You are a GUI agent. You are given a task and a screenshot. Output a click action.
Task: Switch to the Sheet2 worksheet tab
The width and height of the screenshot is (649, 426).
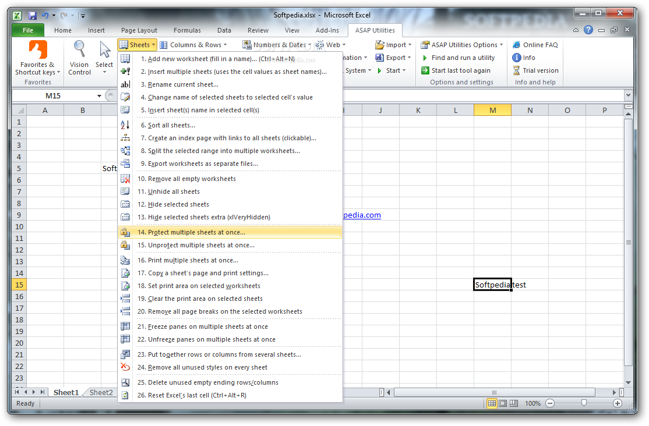pyautogui.click(x=101, y=392)
